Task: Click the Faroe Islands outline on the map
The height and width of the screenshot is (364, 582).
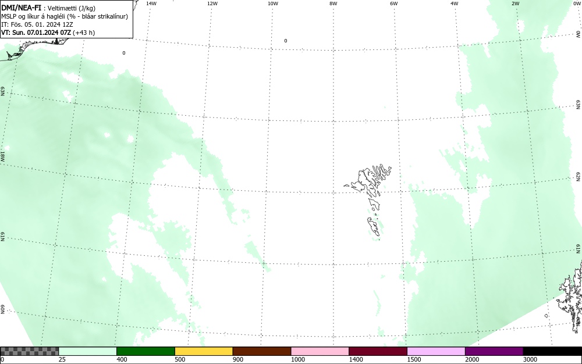Action: [x=368, y=200]
